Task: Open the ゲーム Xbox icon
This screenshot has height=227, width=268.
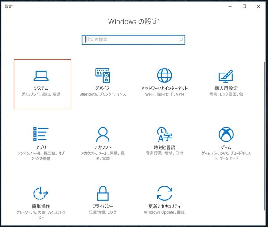Action: pos(226,134)
